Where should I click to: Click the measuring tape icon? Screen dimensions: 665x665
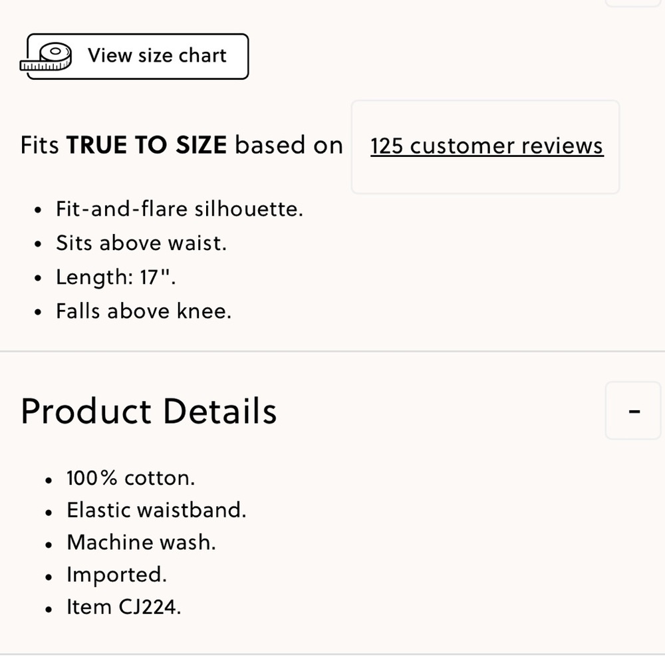coord(47,57)
